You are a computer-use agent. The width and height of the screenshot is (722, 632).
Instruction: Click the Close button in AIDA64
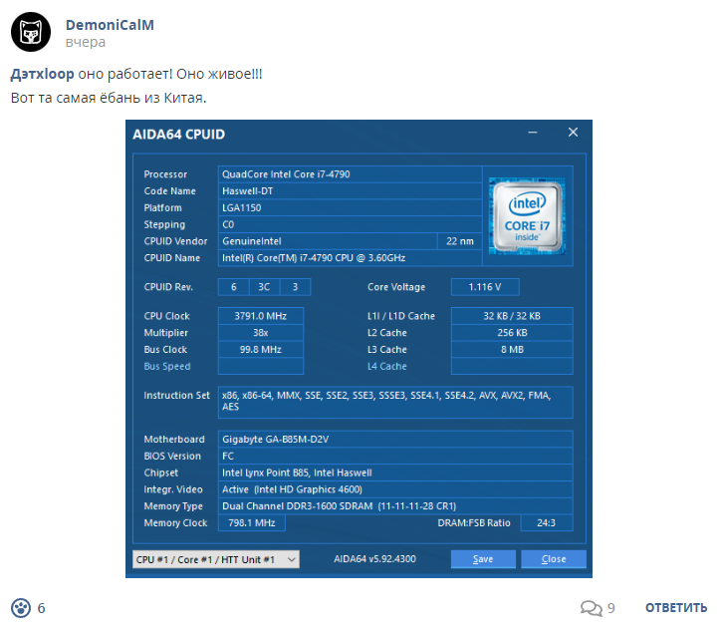(554, 559)
